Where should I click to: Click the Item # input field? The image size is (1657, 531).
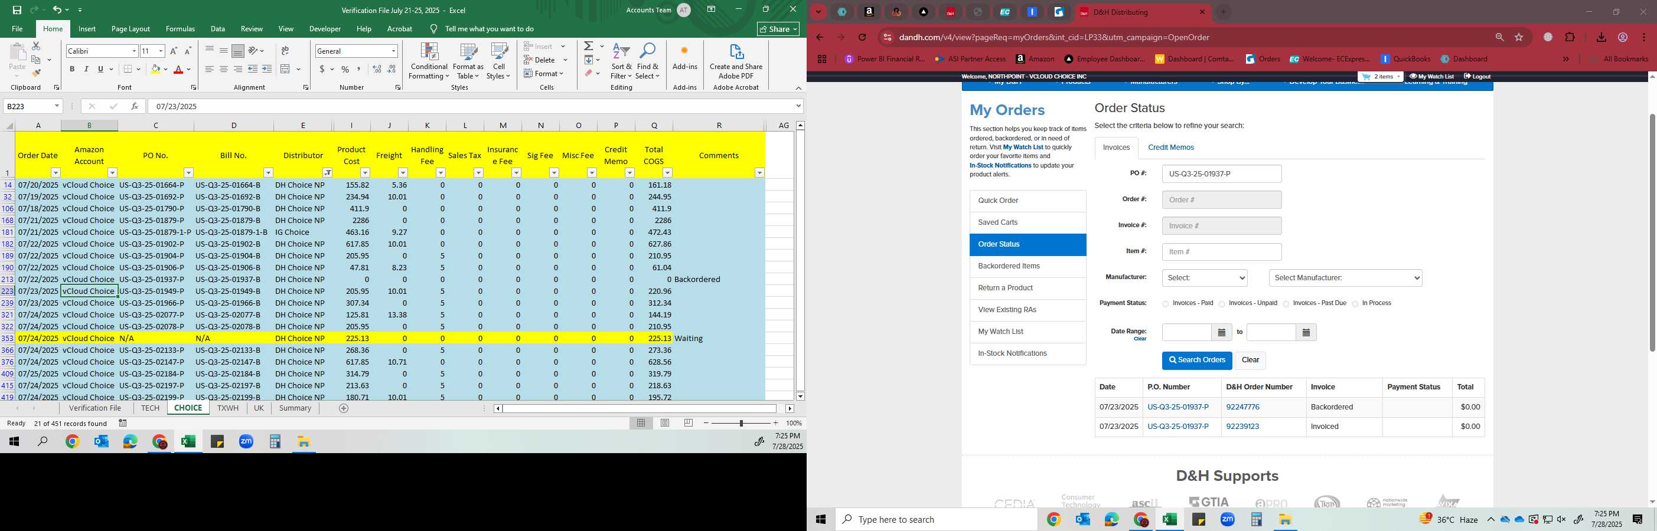pos(1222,252)
